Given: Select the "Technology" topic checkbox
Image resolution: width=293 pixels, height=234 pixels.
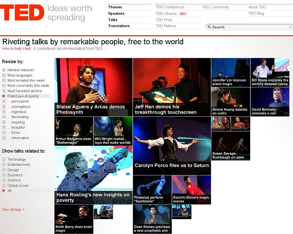Looking at the screenshot, I should [4, 159].
